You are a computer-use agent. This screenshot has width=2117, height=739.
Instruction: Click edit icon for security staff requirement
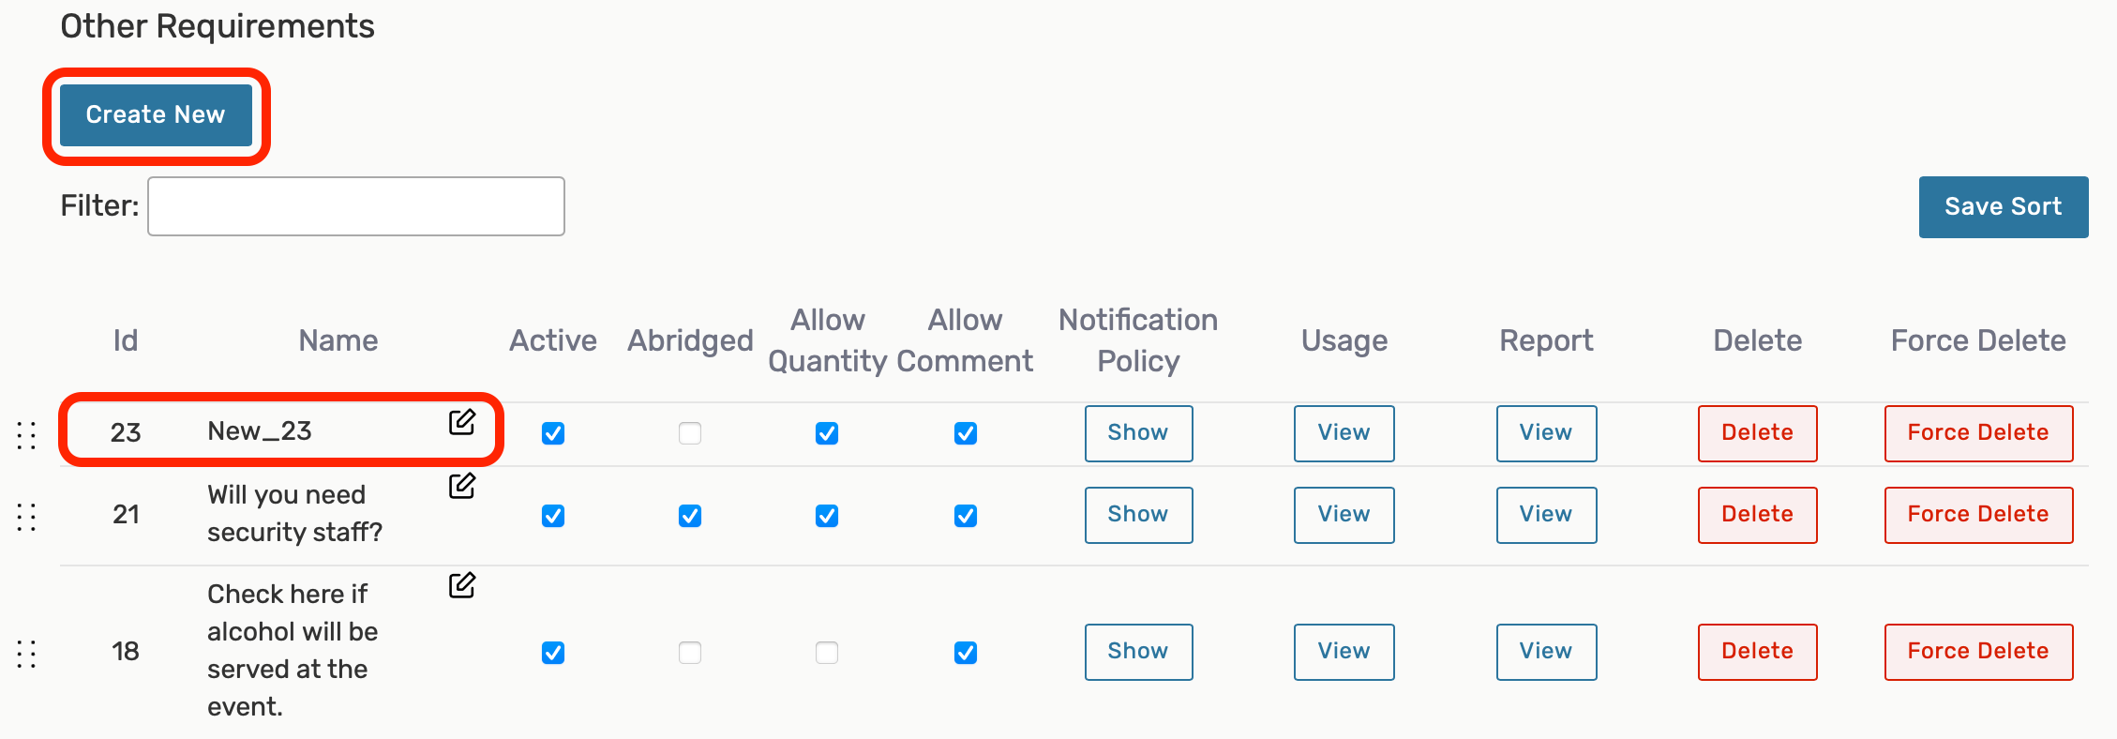pos(461,486)
